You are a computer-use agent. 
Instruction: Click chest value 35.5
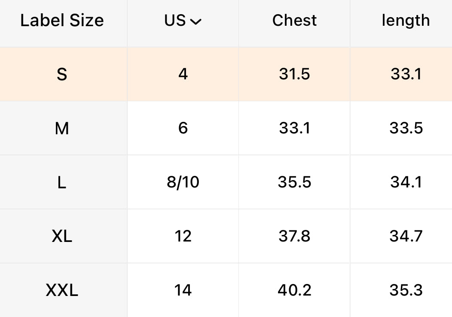pyautogui.click(x=294, y=182)
